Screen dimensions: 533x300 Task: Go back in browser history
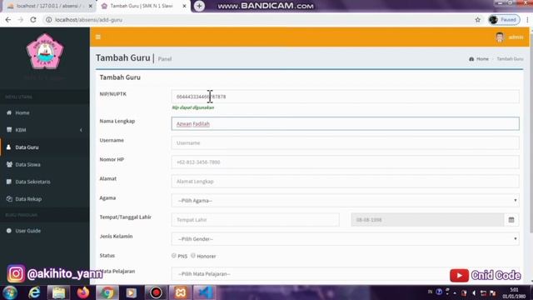tap(8, 20)
